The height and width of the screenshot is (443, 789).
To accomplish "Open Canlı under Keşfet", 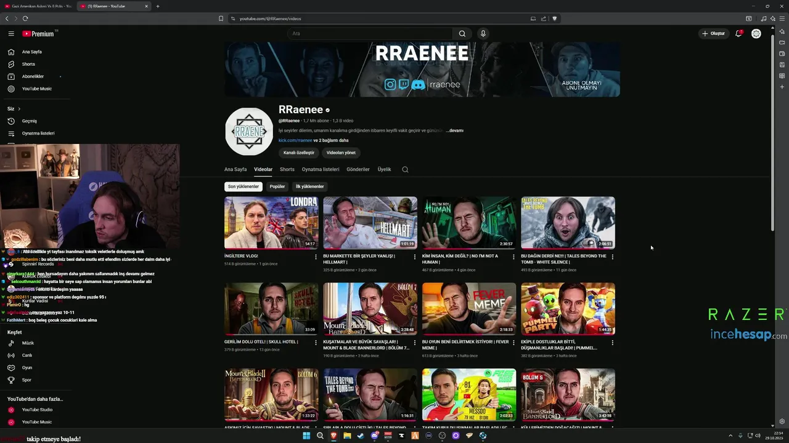I will coord(27,355).
